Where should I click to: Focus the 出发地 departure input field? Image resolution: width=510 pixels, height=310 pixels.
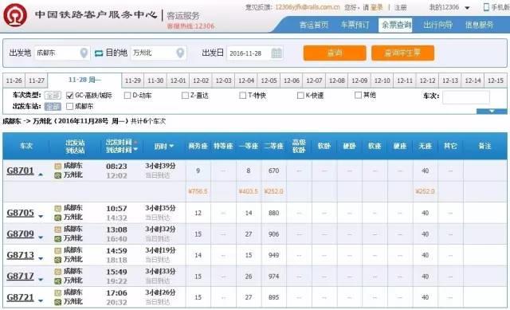[62, 53]
